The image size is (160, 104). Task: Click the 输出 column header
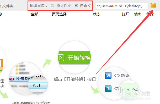tap(137, 14)
